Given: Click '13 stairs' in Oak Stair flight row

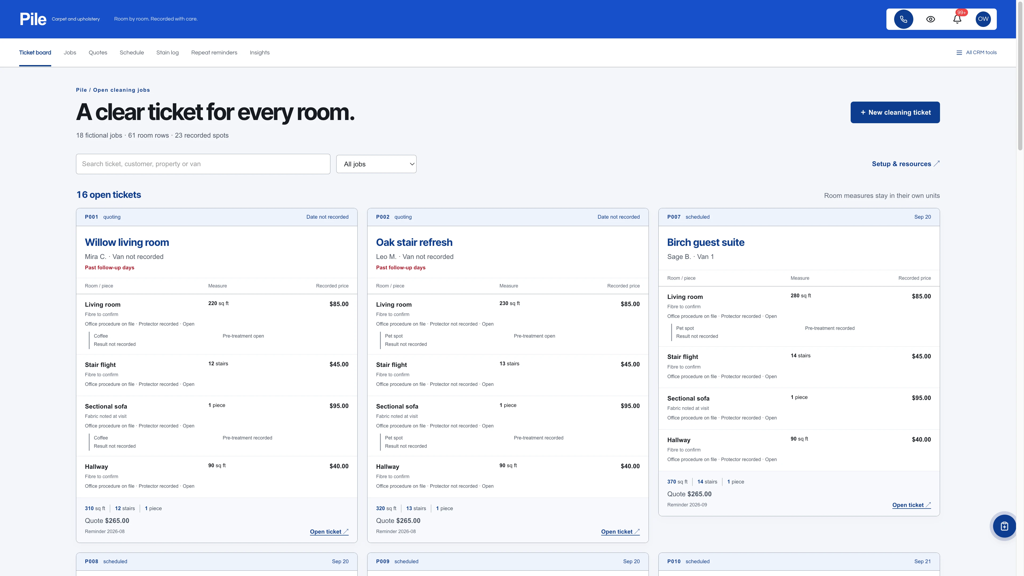Looking at the screenshot, I should (x=509, y=364).
